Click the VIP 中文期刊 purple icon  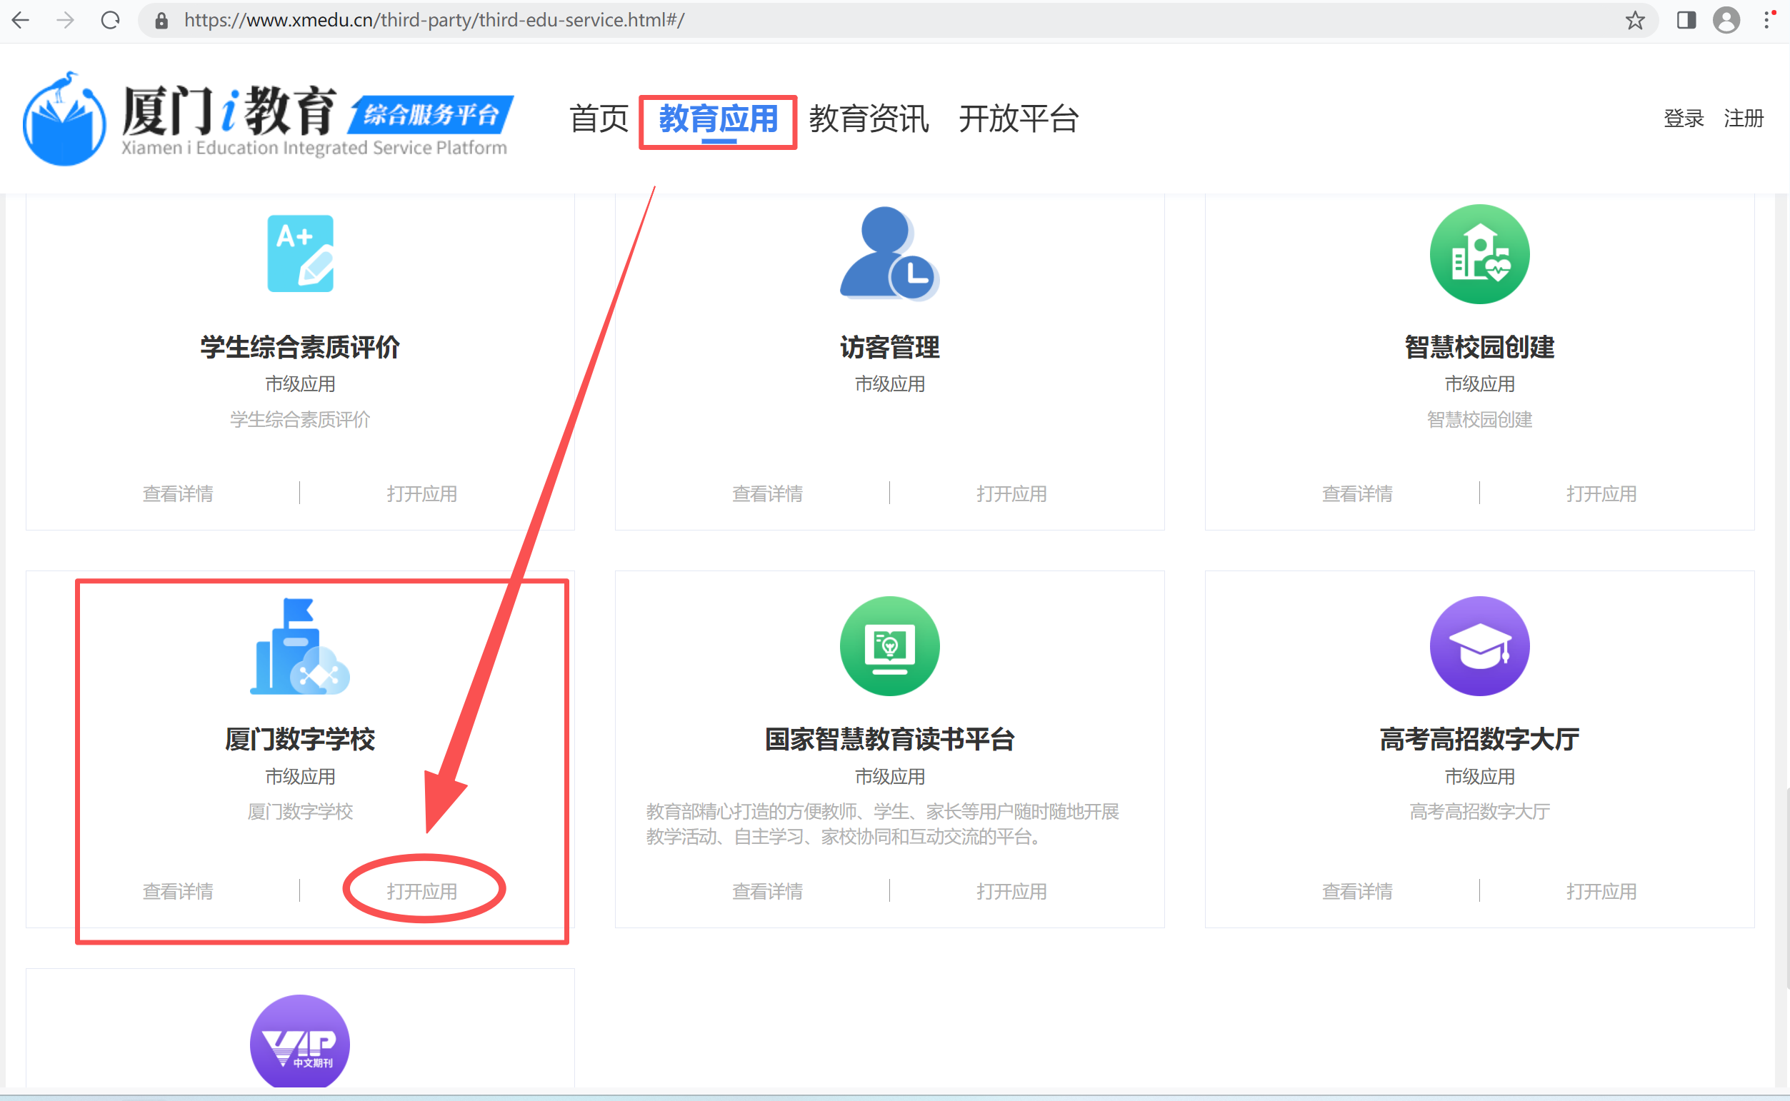pos(300,1042)
